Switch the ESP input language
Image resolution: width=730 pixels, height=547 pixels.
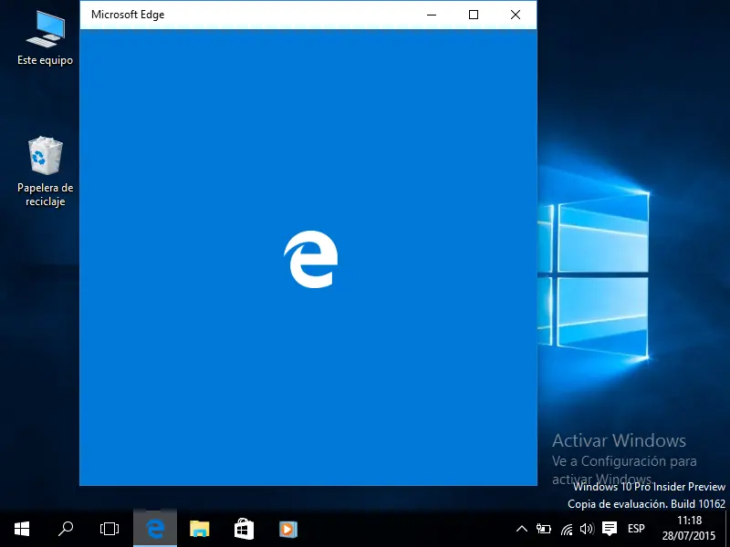click(636, 529)
